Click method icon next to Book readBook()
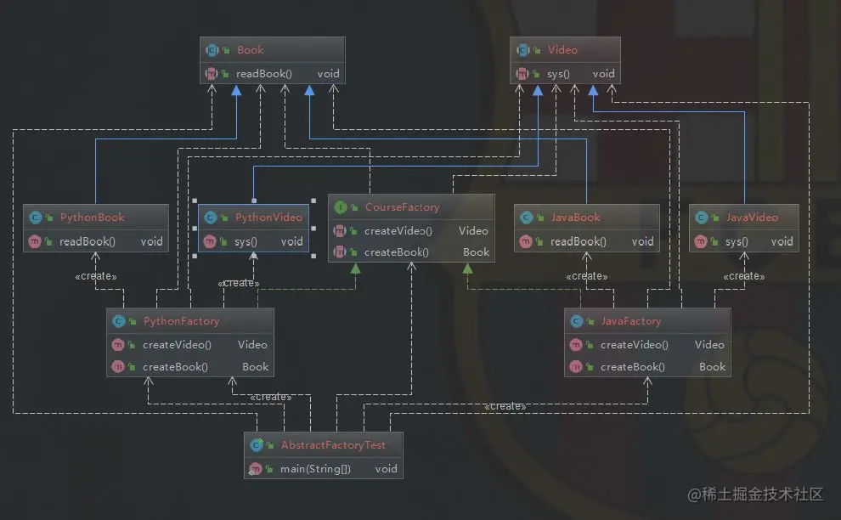Screen dimensions: 841x520 [x=212, y=74]
